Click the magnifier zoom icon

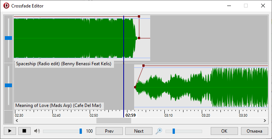click(159, 131)
